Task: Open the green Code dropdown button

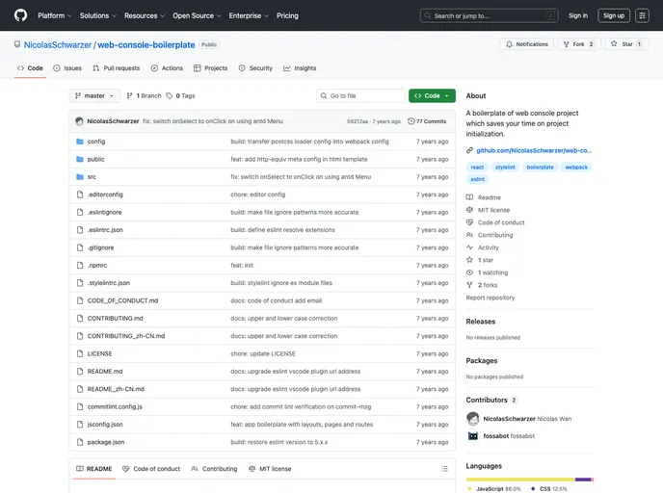Action: [x=432, y=96]
